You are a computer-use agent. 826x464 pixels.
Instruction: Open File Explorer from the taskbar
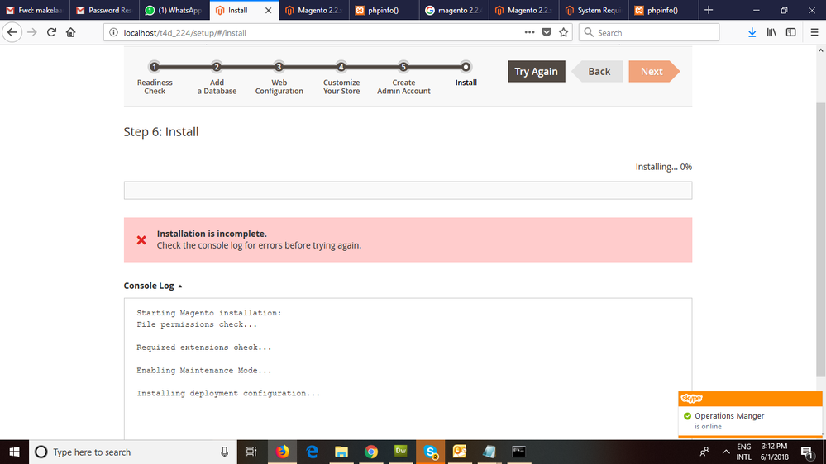[341, 452]
